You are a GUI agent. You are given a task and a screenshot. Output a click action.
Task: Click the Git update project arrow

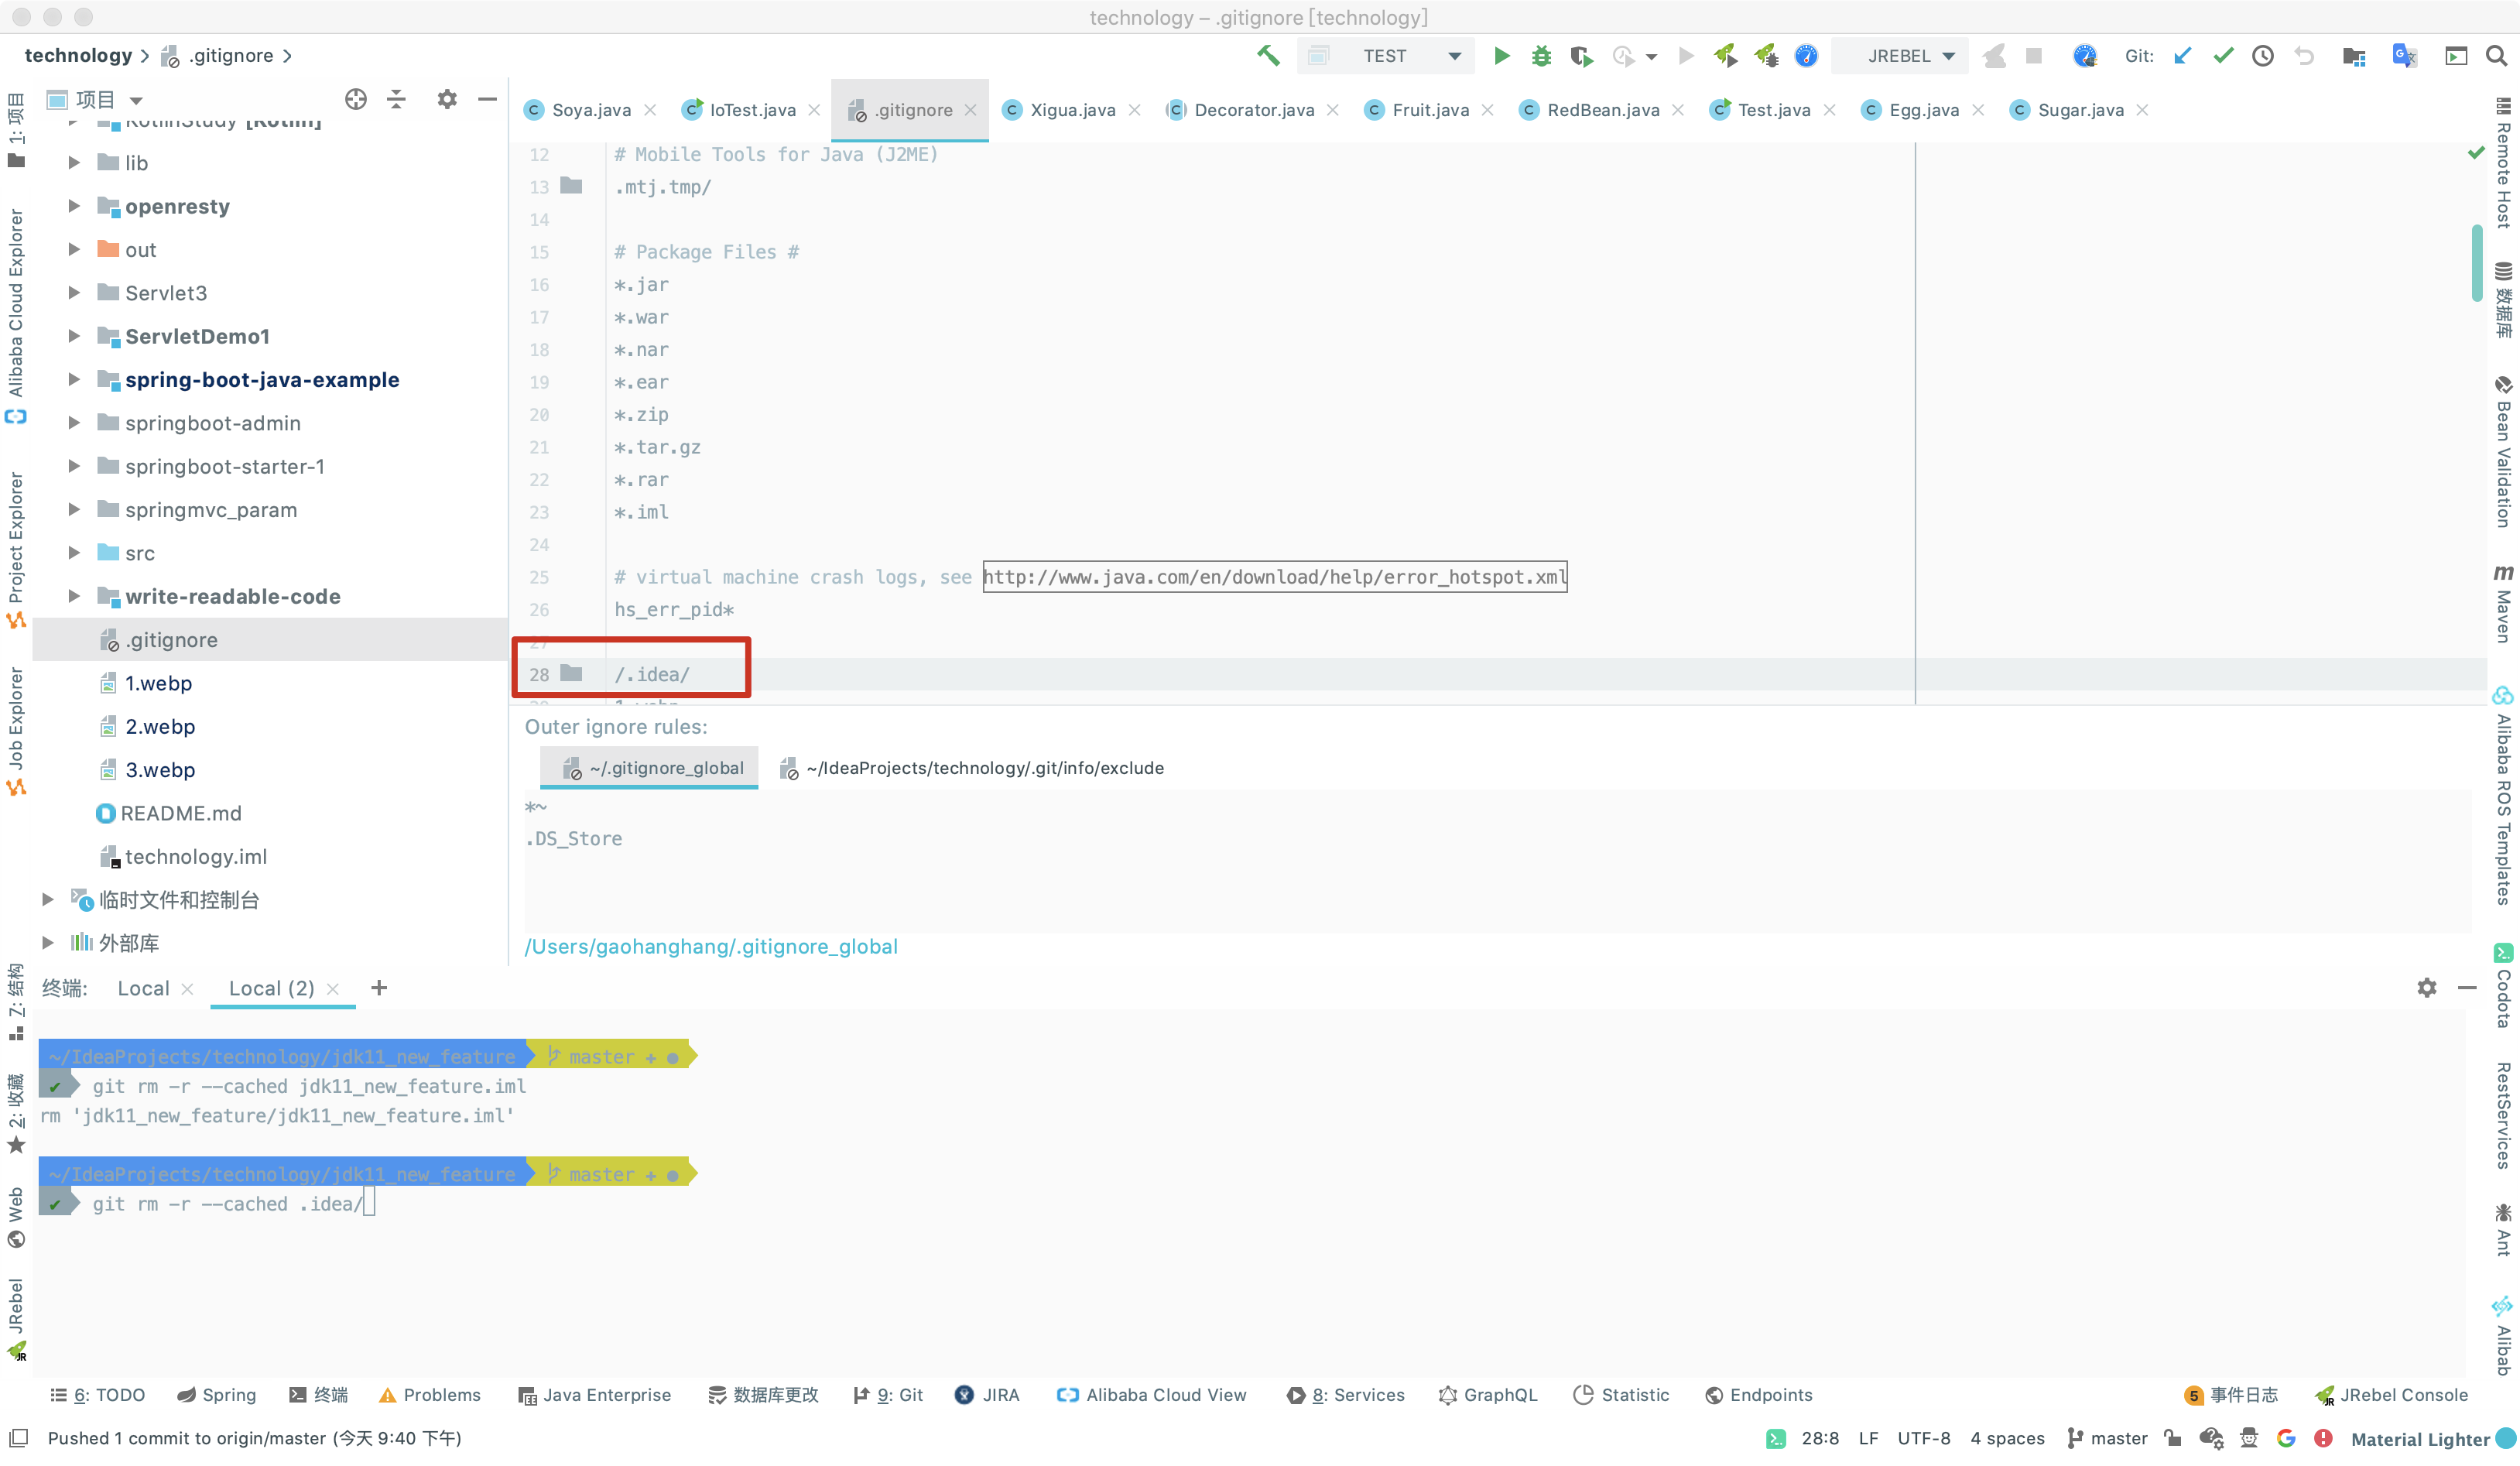[2183, 56]
